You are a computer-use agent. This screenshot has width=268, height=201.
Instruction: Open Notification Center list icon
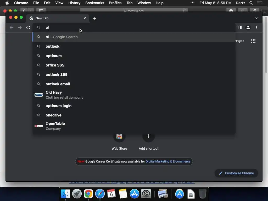point(260,3)
